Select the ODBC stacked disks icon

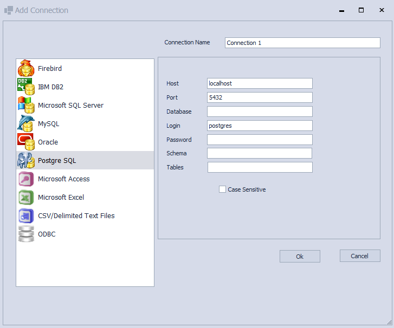26,234
